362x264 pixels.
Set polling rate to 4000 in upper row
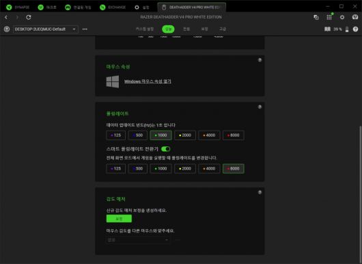(x=209, y=135)
